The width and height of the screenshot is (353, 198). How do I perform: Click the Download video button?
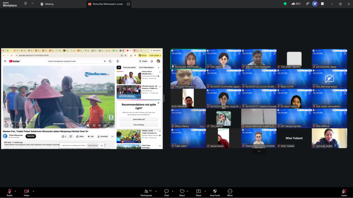click(103, 136)
